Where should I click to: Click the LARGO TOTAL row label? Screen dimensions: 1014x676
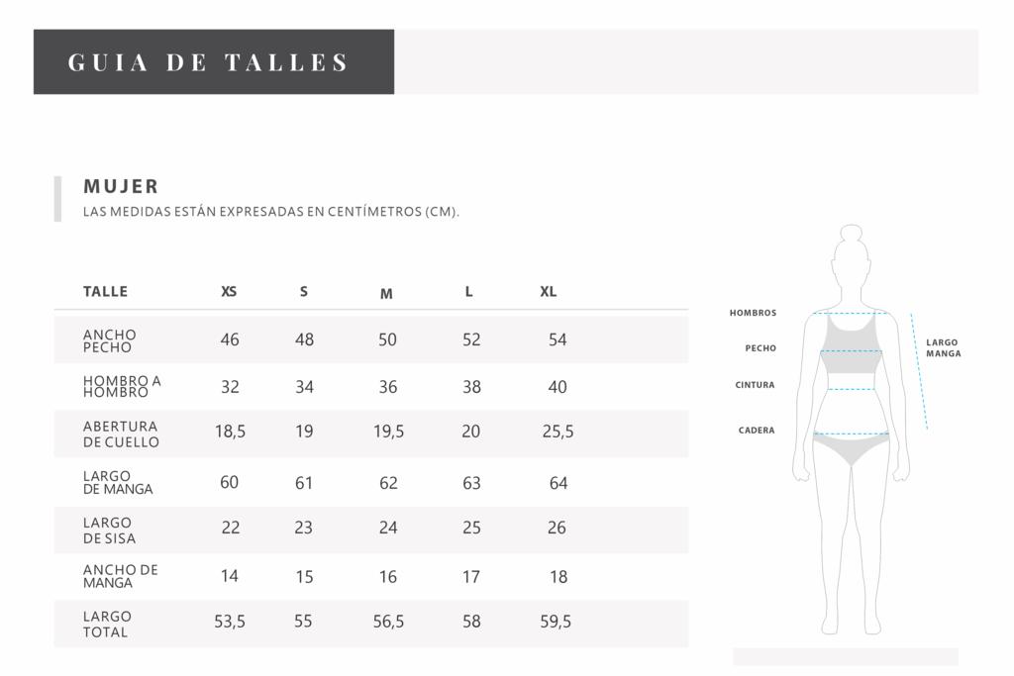click(107, 625)
